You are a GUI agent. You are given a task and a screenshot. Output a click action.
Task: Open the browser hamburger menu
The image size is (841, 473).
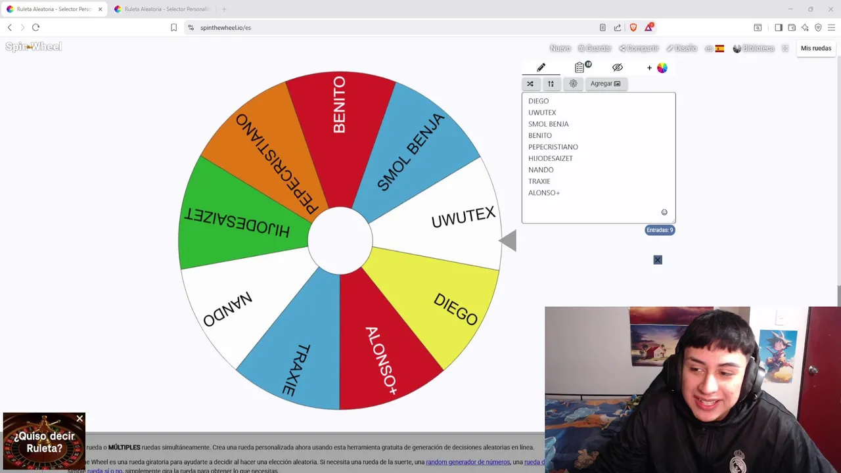pos(831,28)
